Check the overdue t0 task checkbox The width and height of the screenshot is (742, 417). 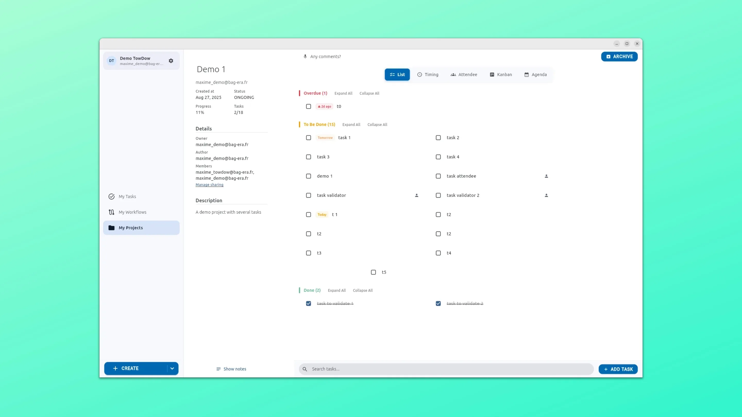tap(308, 107)
